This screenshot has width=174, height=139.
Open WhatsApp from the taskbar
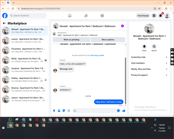10,120
